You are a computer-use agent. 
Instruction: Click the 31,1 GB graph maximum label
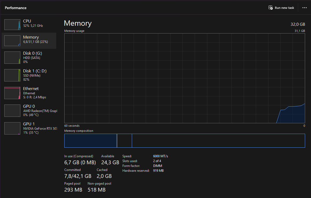pyautogui.click(x=300, y=31)
